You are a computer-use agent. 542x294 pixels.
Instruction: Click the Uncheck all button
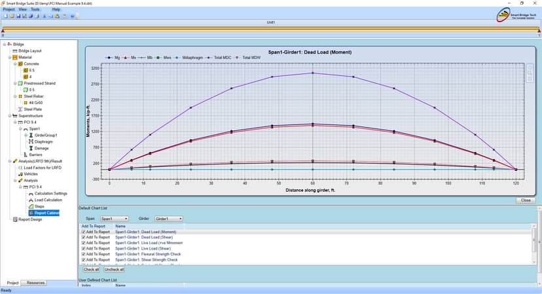pos(115,269)
